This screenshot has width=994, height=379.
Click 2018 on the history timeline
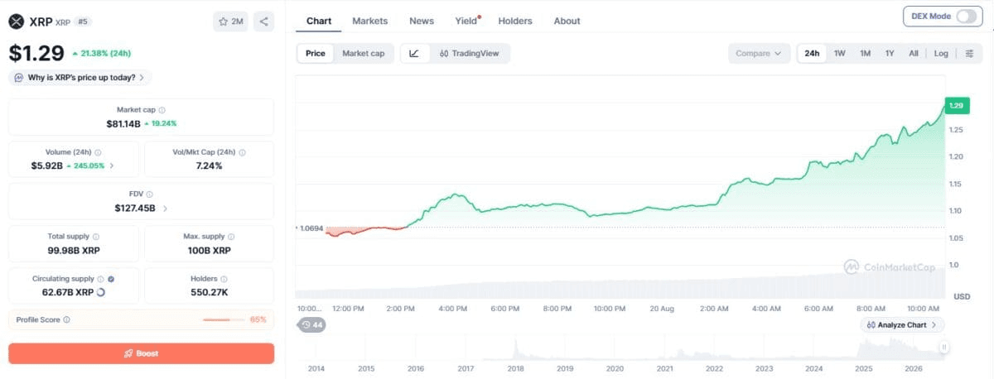[516, 368]
